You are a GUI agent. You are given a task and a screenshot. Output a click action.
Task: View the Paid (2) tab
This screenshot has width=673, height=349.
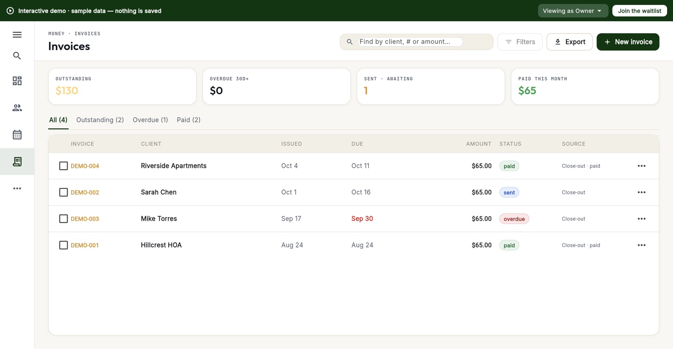(x=188, y=120)
